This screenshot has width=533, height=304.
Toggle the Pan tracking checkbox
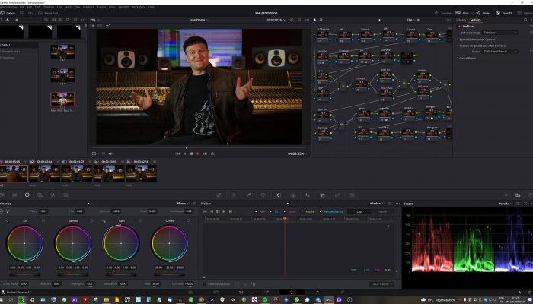(257, 211)
